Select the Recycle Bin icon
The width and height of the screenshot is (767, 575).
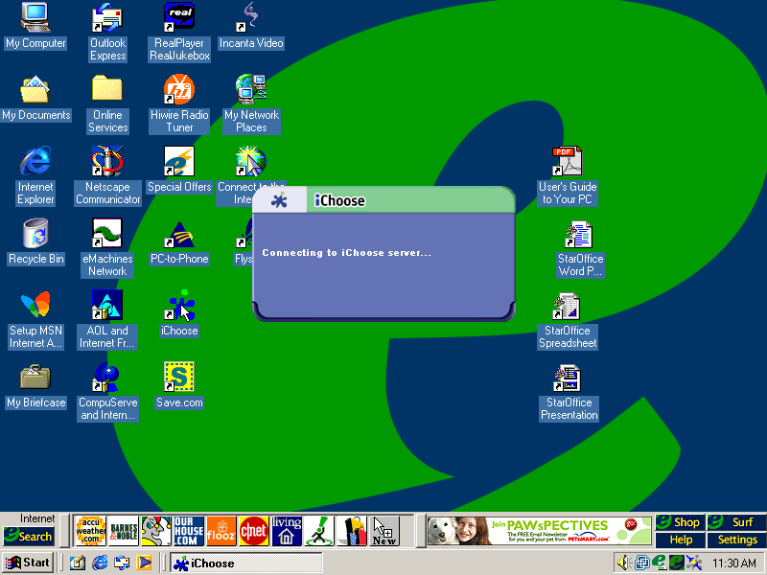tap(35, 235)
